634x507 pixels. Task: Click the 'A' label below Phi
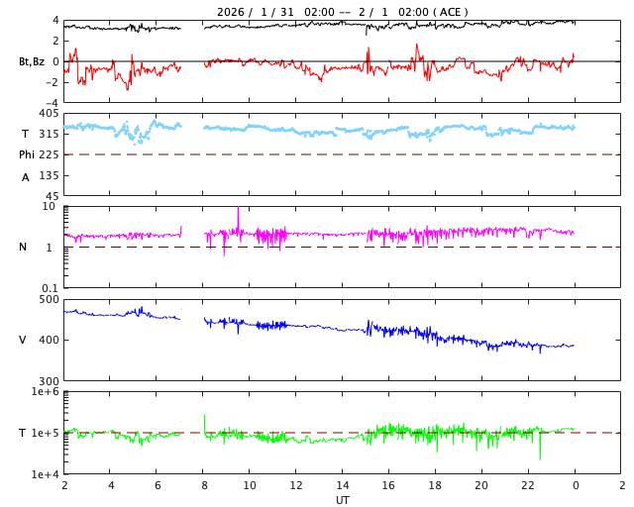[x=25, y=177]
